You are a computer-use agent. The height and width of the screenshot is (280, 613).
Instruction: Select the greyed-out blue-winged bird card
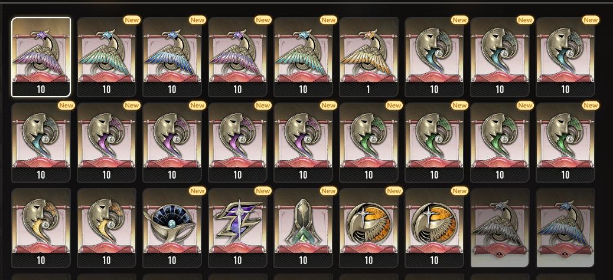pos(565,228)
